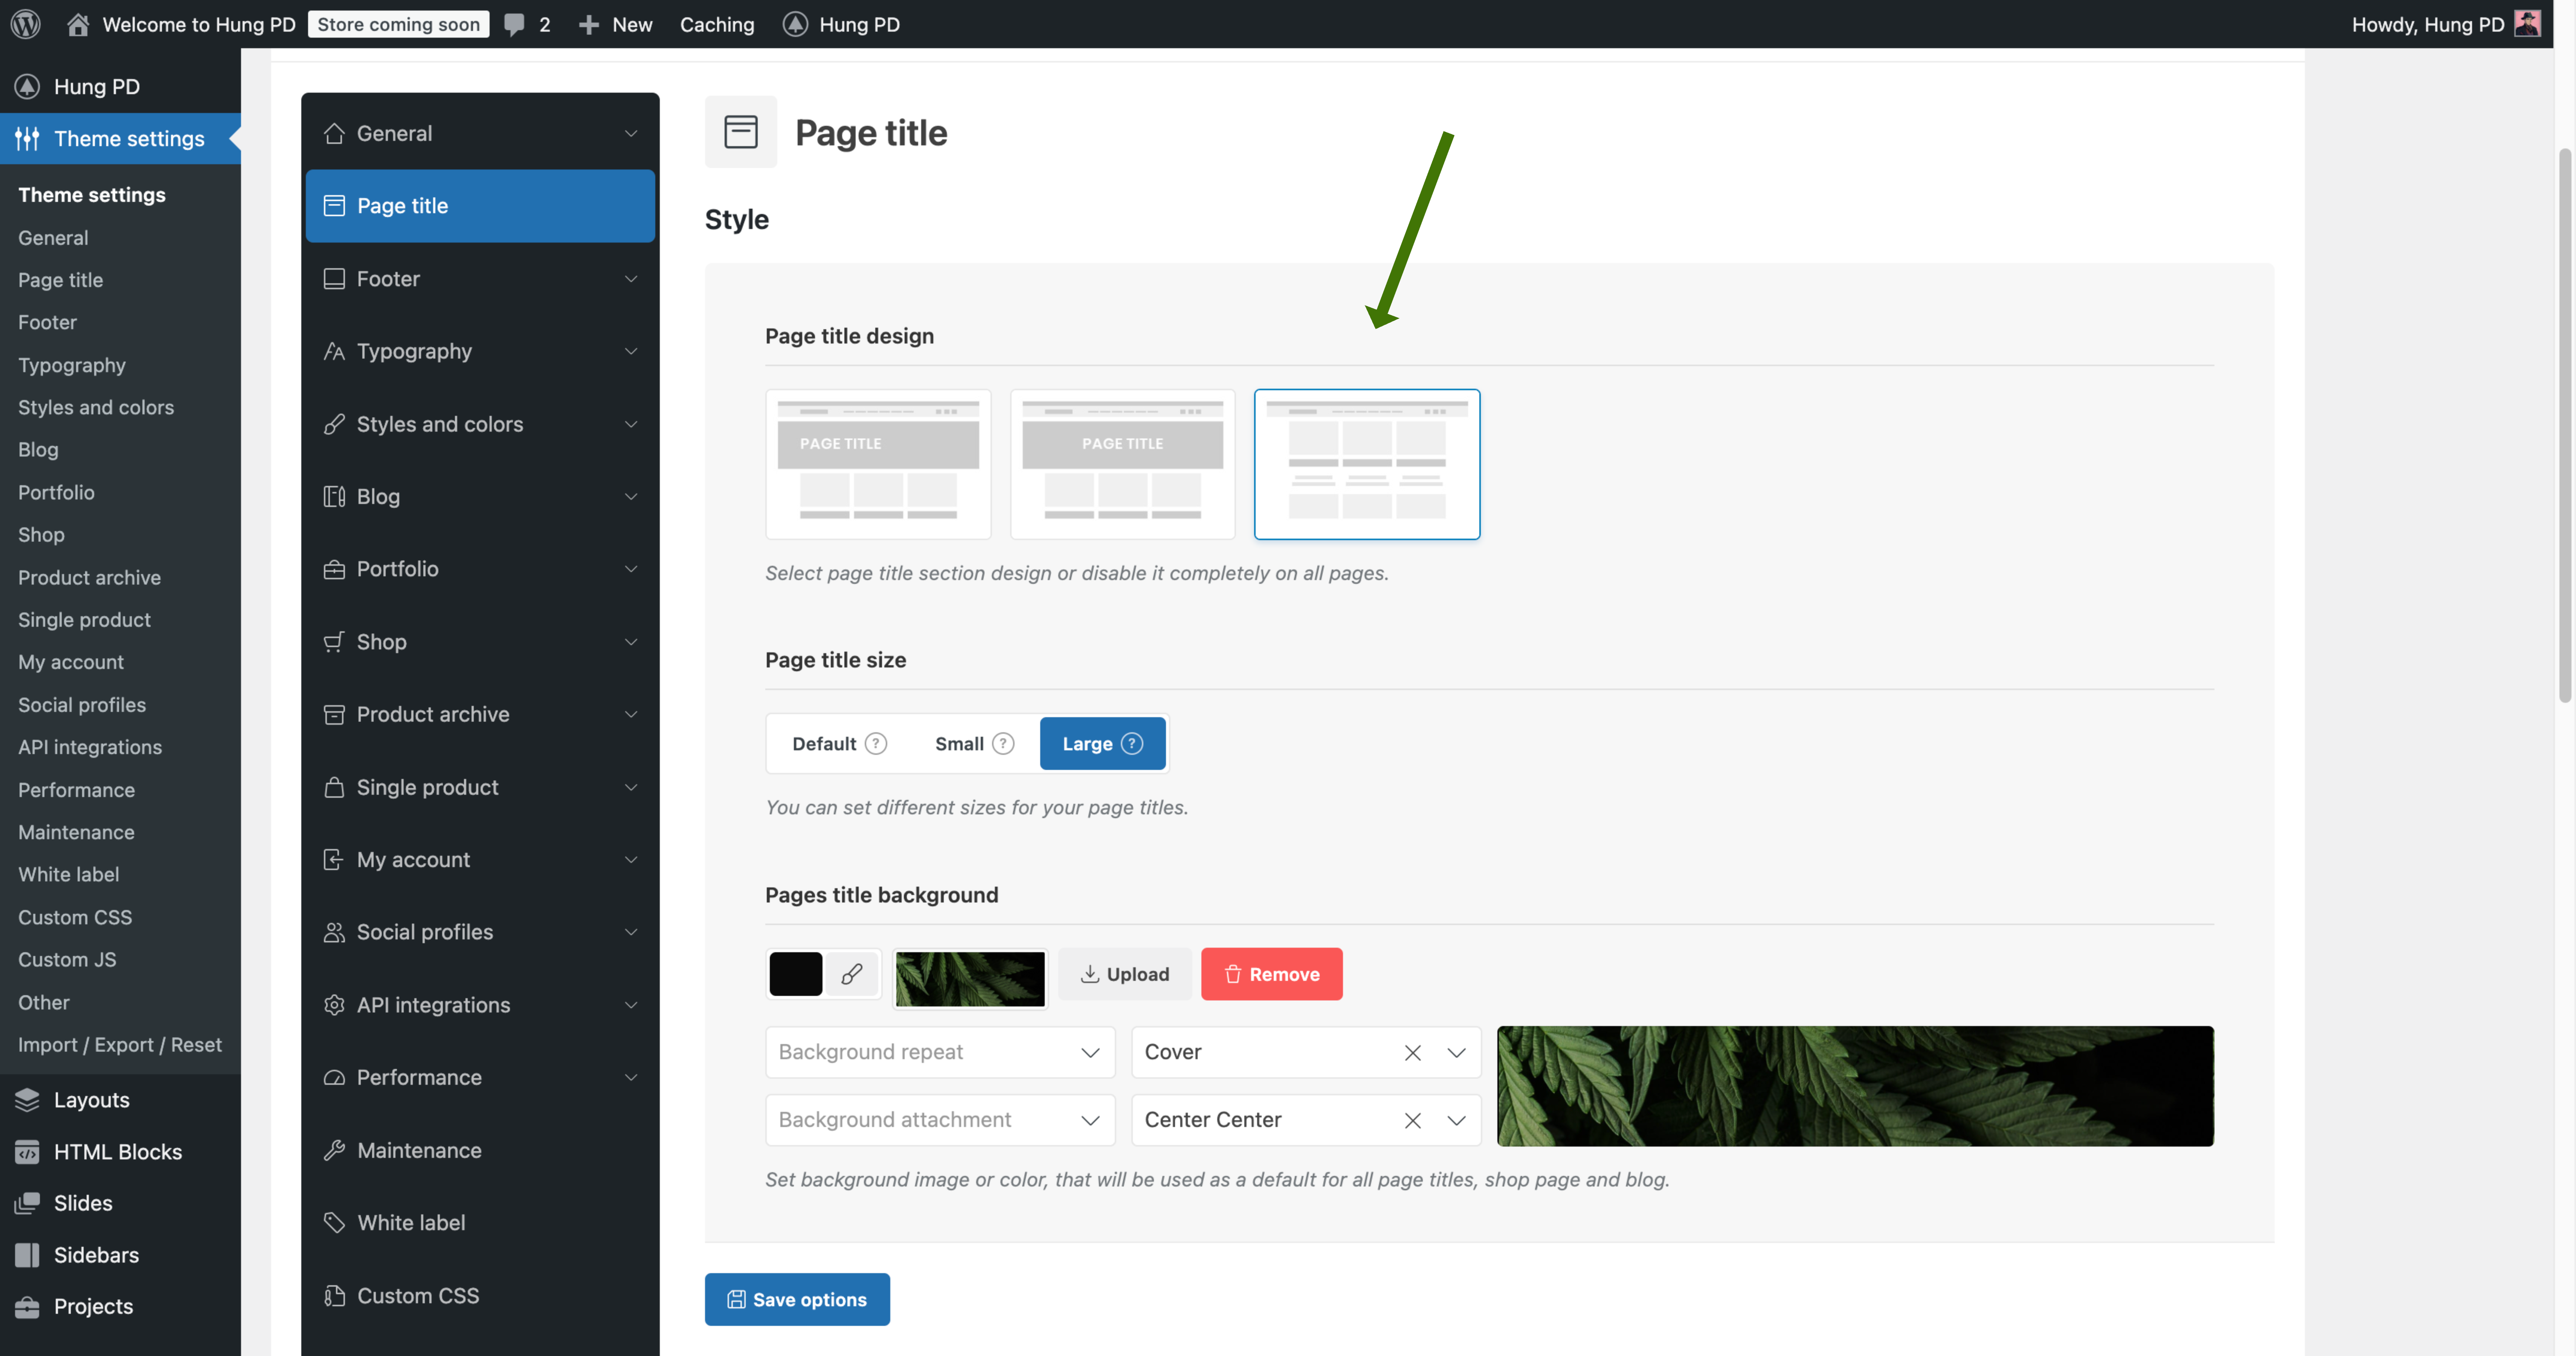Click the Social profiles people icon

pos(334,932)
